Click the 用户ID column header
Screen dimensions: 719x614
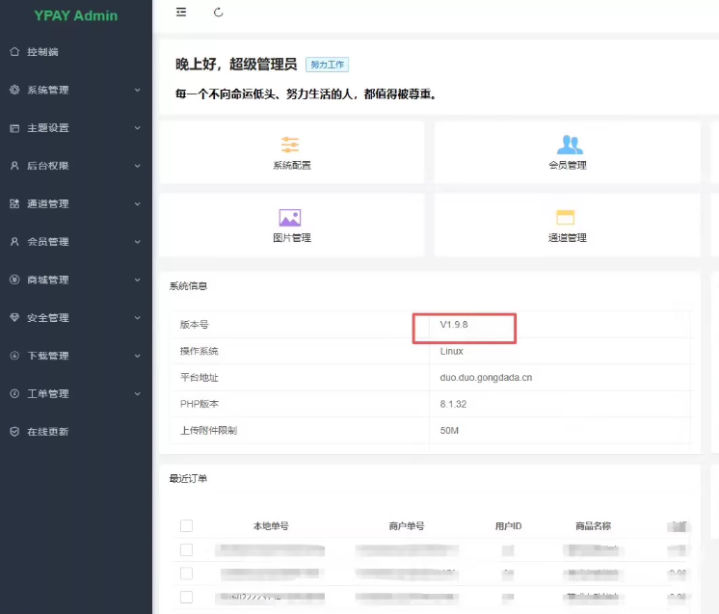508,526
